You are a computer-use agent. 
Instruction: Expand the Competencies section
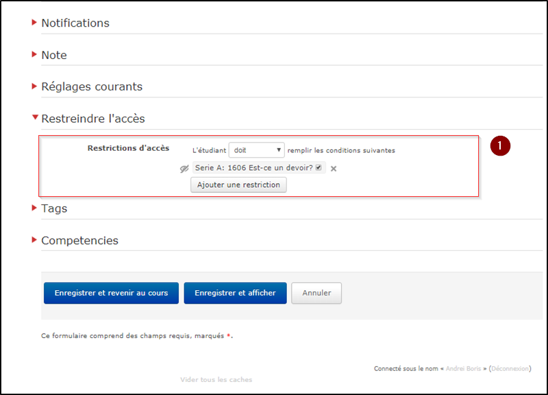[79, 241]
